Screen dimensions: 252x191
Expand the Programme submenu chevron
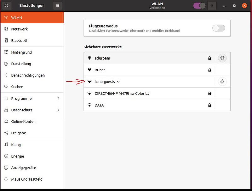point(58,98)
